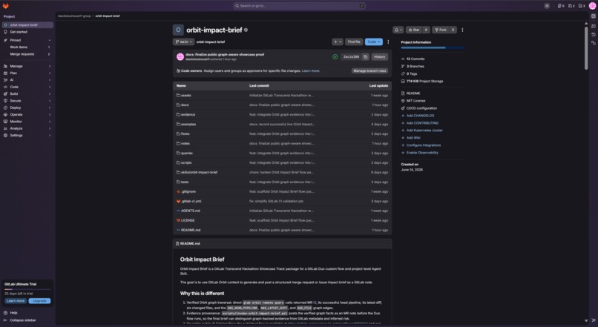Click the project storage usage bar

(433, 47)
